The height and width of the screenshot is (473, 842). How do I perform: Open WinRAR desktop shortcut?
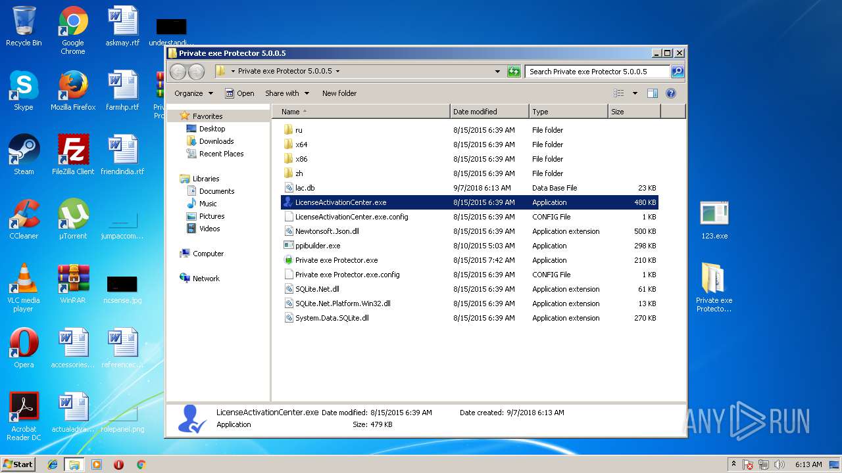tap(73, 284)
